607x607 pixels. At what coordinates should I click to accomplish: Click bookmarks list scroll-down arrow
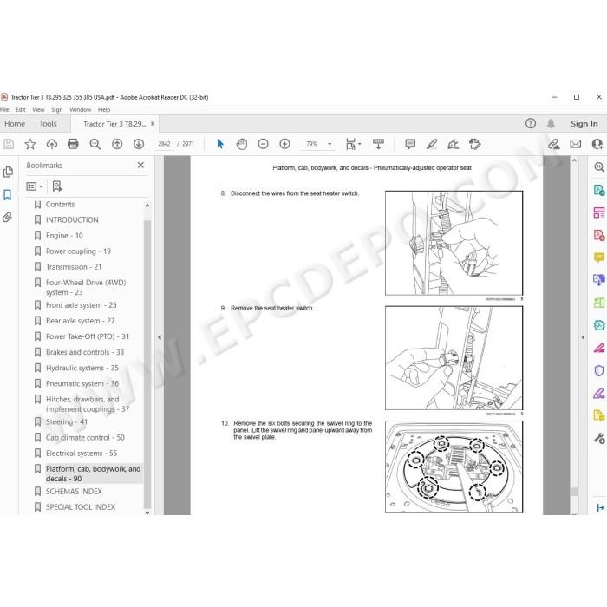point(147,513)
